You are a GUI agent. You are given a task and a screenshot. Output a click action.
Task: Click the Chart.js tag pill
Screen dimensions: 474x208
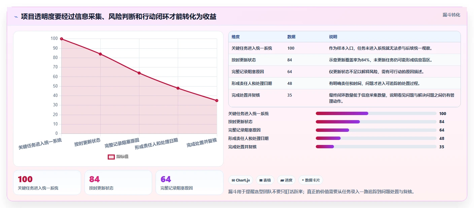tap(241, 180)
